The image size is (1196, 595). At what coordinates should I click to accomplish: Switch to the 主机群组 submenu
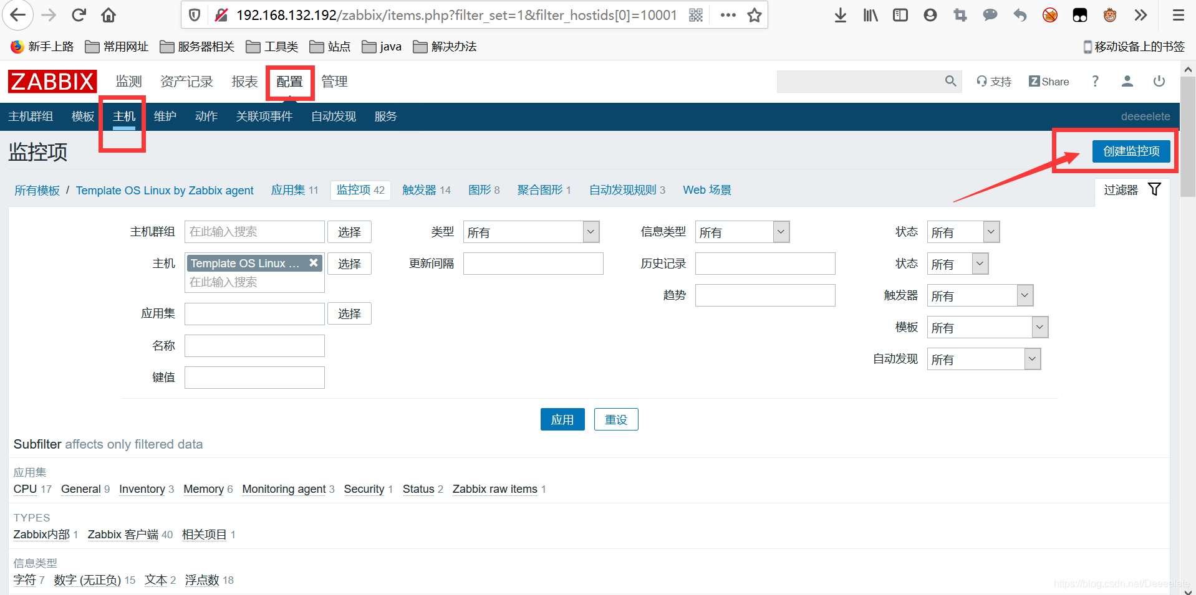pos(31,117)
